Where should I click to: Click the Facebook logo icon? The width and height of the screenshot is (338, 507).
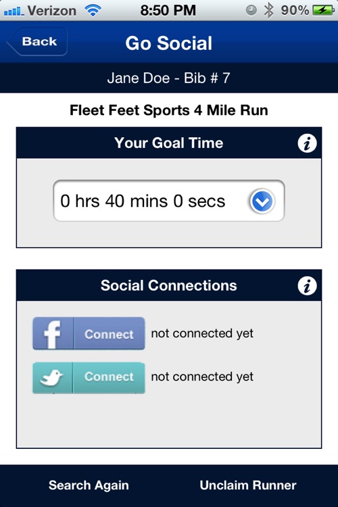point(53,334)
